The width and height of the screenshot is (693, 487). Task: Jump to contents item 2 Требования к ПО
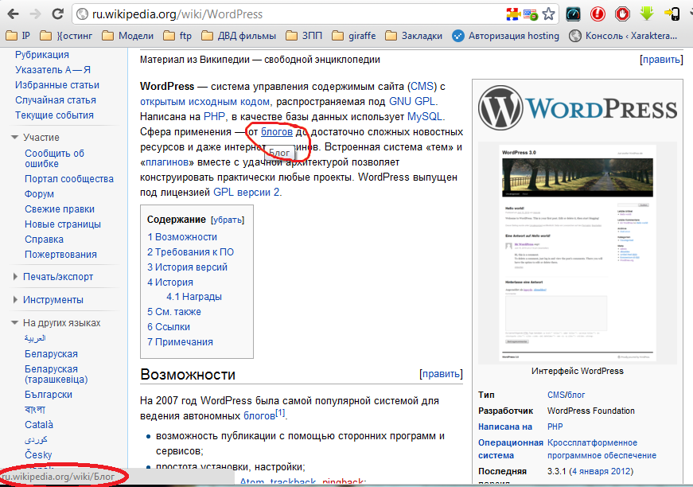pos(190,252)
